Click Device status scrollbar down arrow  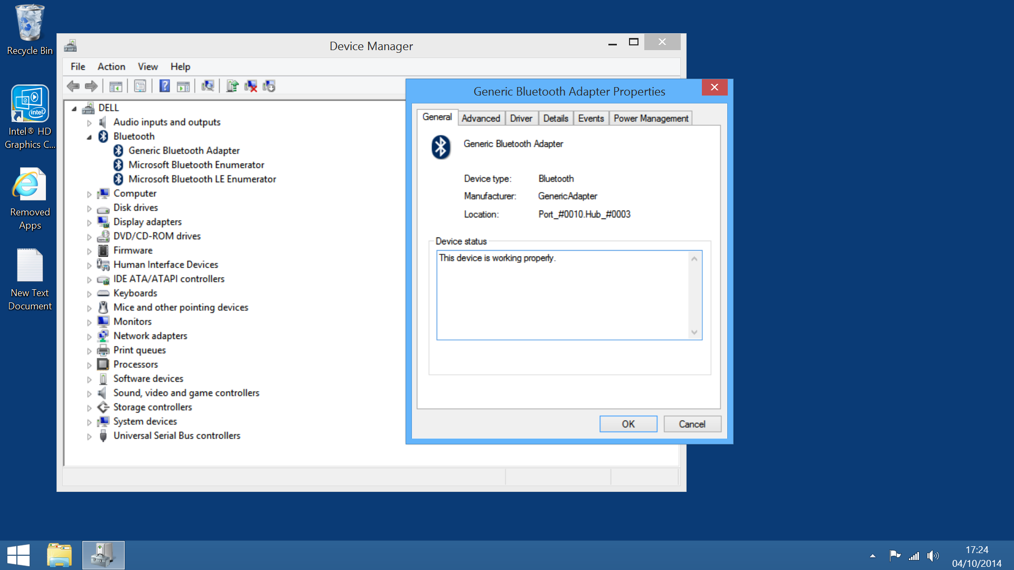[x=694, y=332]
